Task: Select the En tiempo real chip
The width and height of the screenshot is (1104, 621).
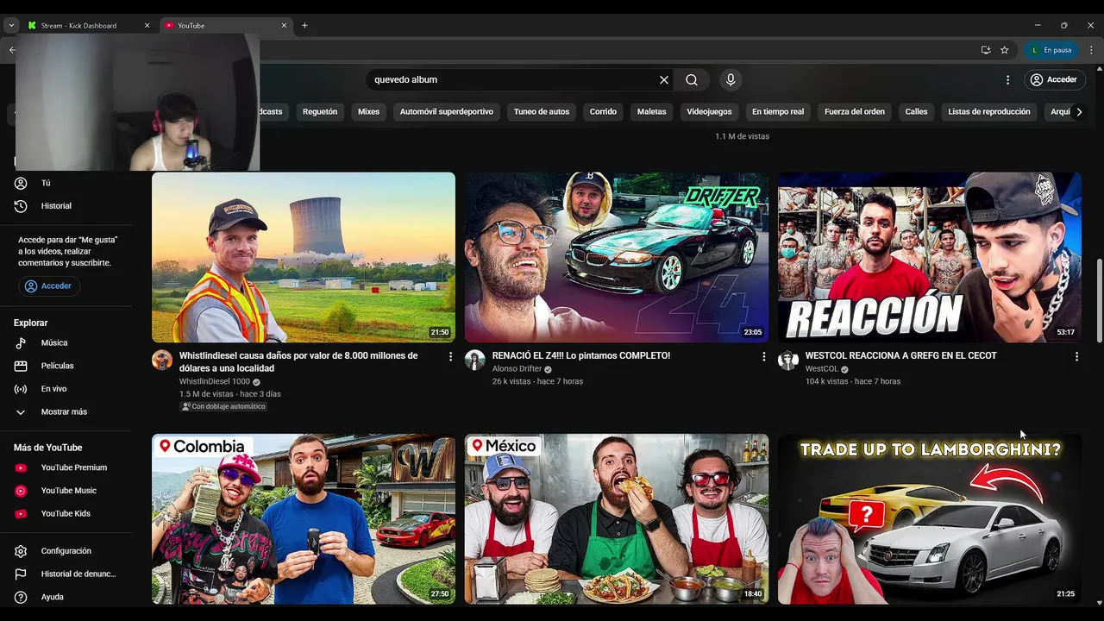Action: click(778, 111)
